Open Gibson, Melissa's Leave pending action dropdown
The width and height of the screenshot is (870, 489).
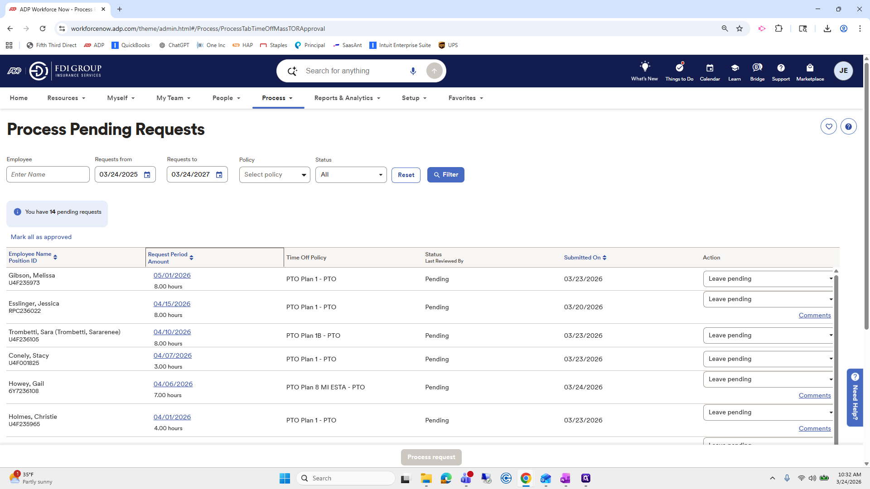[769, 279]
